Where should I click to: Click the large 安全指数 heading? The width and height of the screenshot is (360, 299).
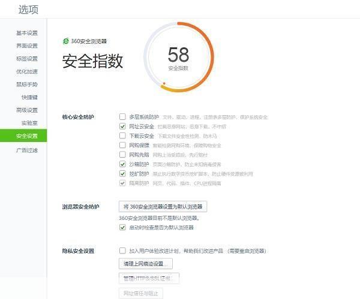92,61
